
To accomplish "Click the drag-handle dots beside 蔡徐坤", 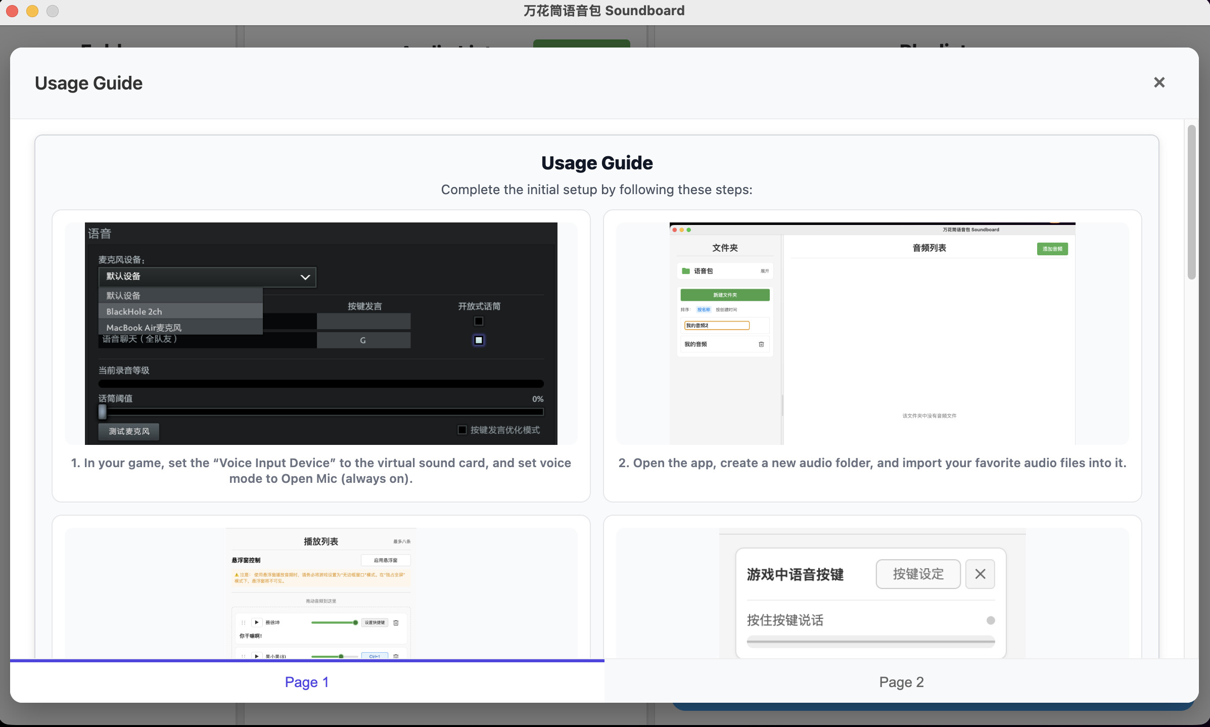I will pyautogui.click(x=243, y=622).
